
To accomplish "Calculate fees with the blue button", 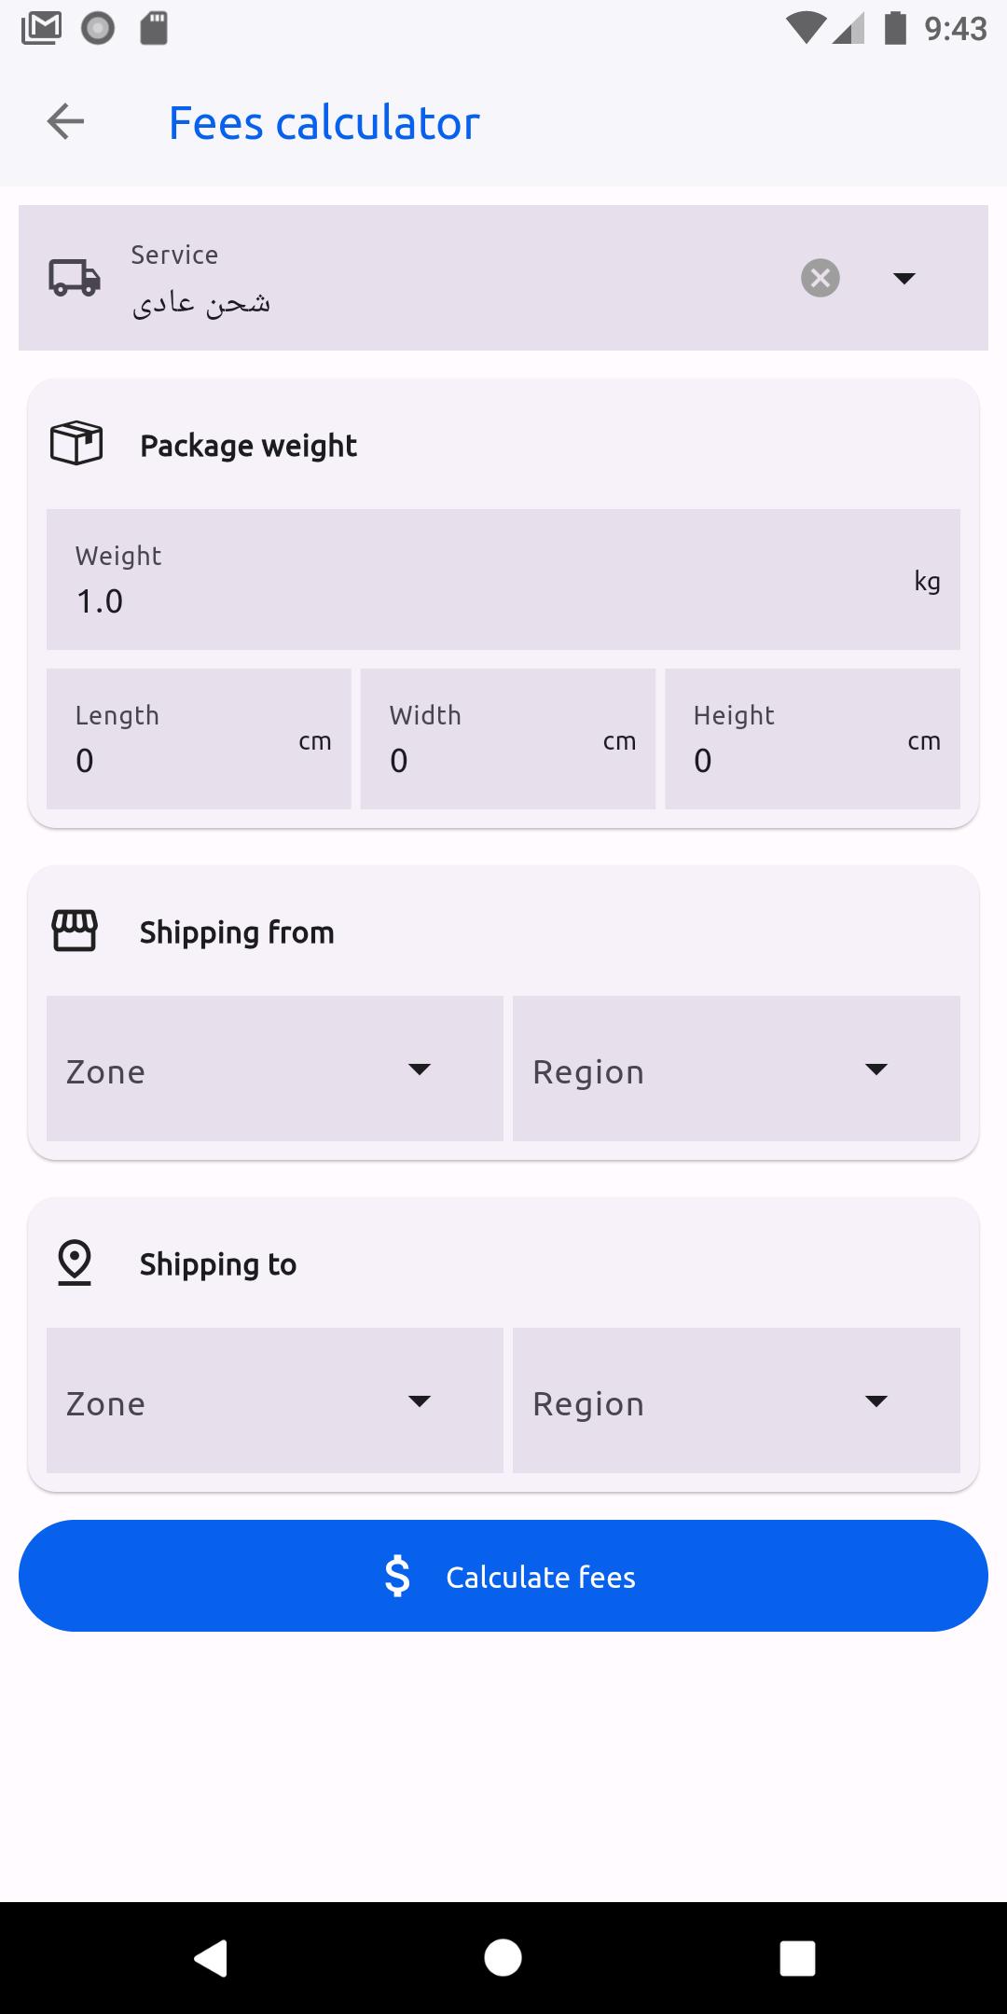I will [x=504, y=1576].
